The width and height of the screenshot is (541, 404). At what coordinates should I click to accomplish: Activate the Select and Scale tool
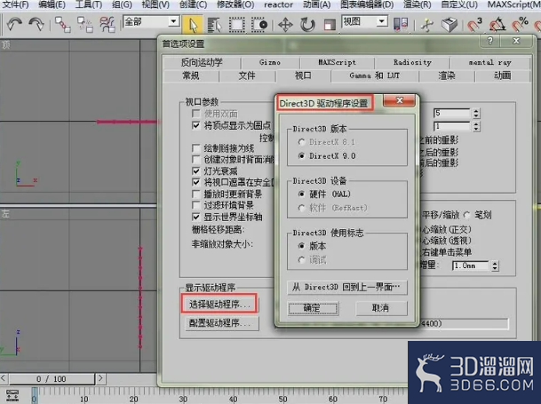330,25
